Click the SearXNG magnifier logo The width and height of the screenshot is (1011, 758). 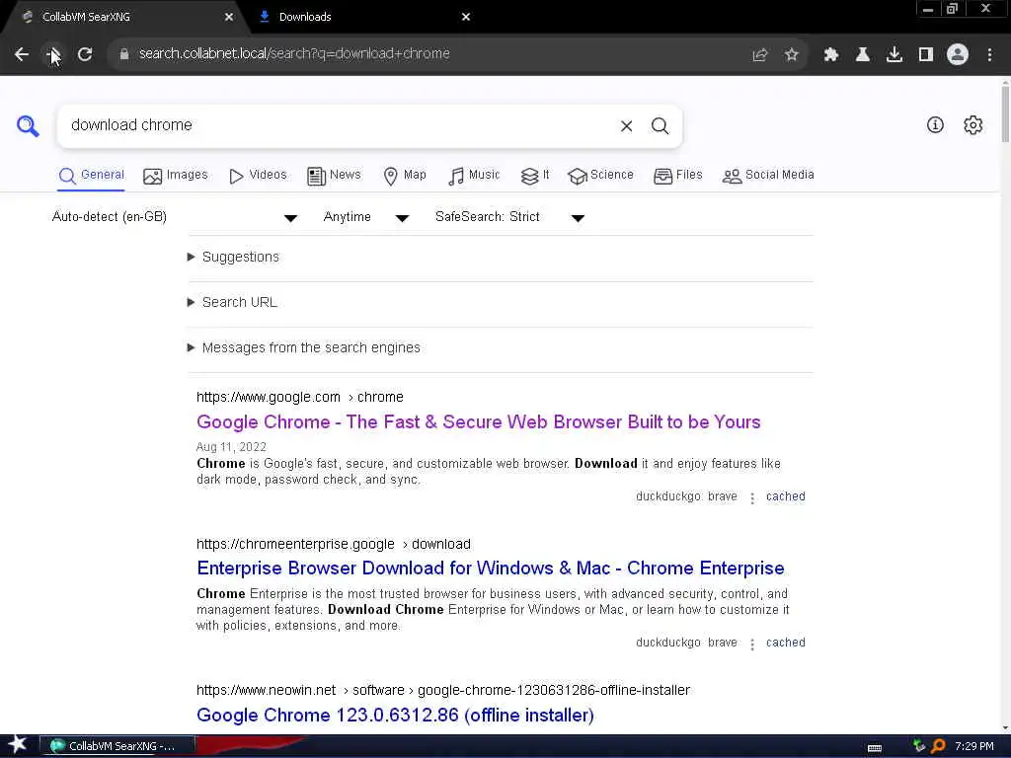point(28,125)
